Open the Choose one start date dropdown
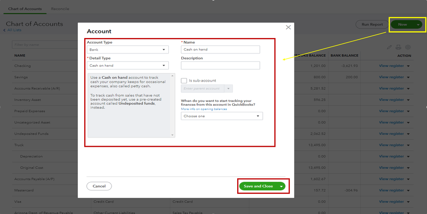 tap(222, 116)
